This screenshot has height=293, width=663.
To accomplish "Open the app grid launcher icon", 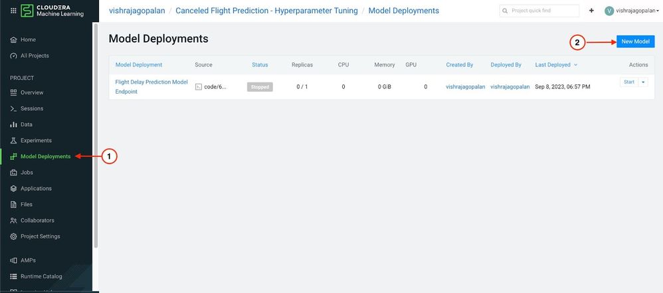I will pos(13,11).
